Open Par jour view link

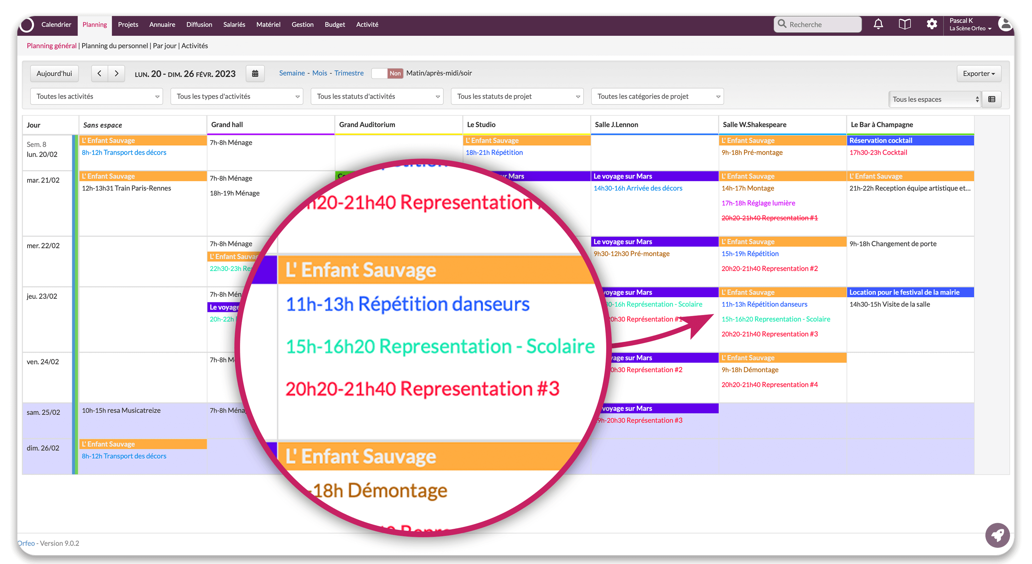pyautogui.click(x=165, y=46)
